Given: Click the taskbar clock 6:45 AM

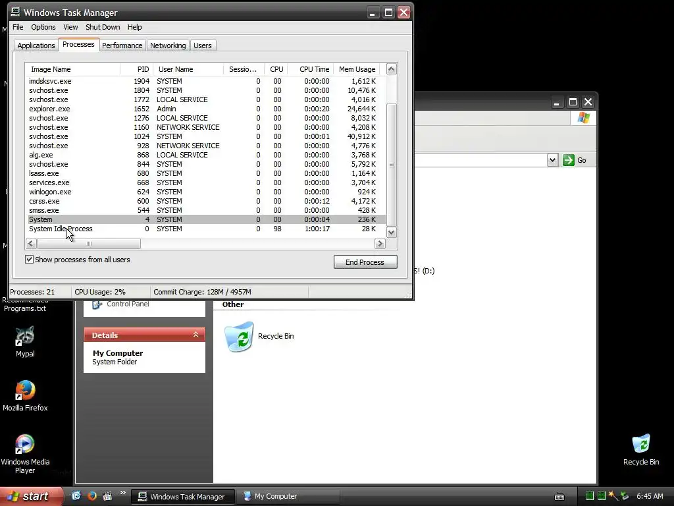Looking at the screenshot, I should point(650,496).
